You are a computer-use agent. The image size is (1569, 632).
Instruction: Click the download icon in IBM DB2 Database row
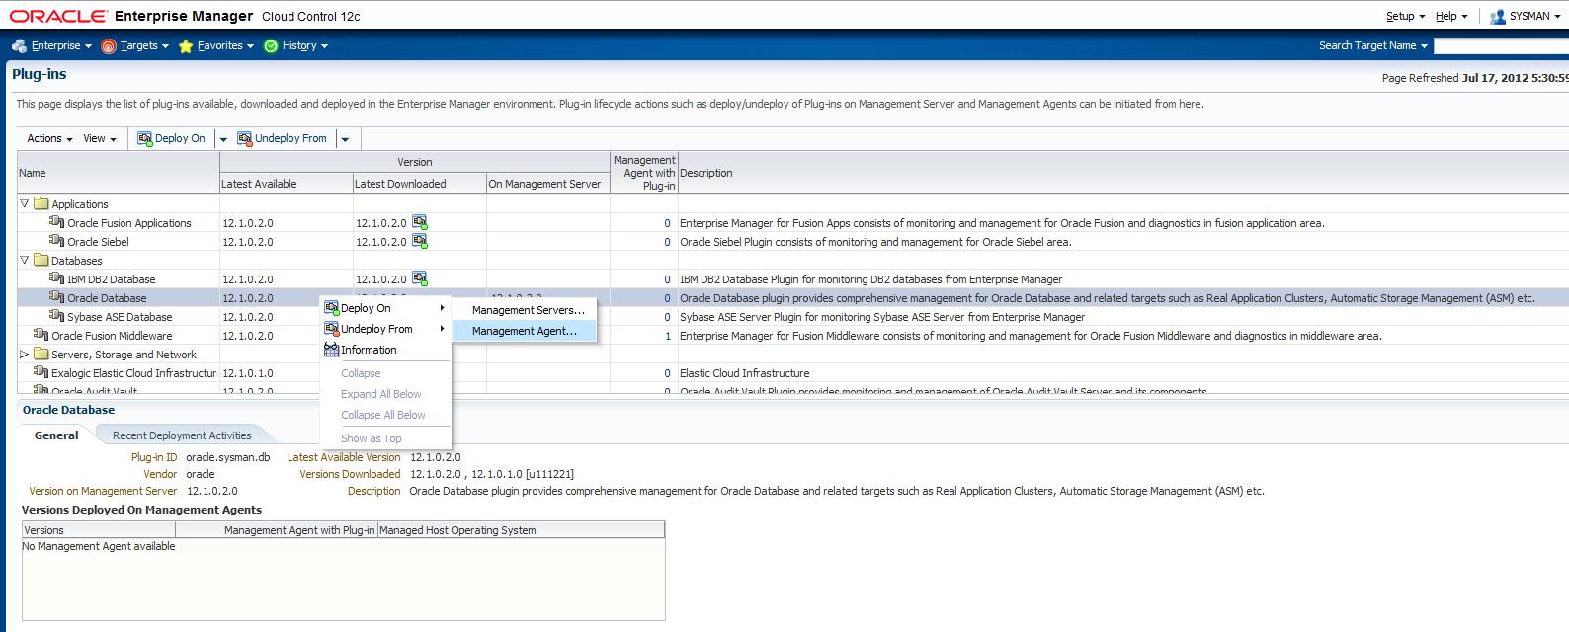(420, 278)
